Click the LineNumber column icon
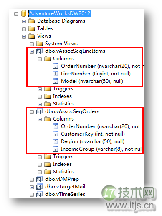 click(x=56, y=74)
